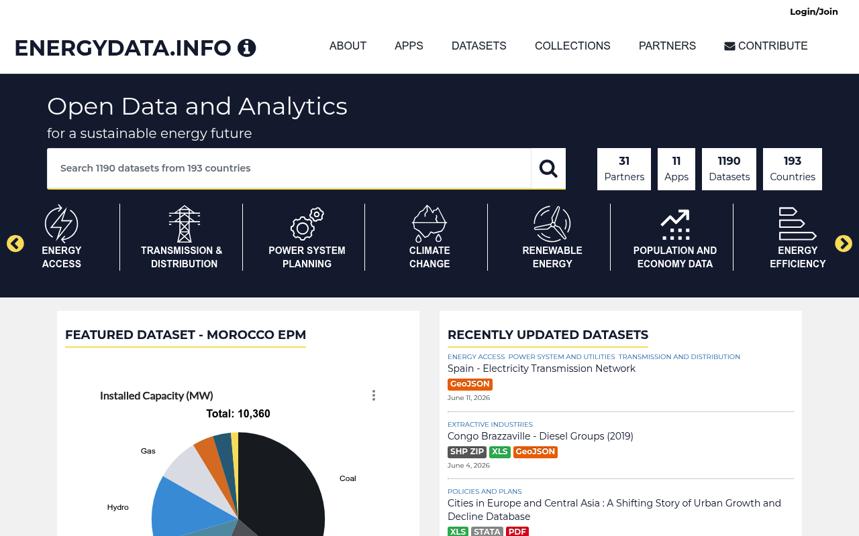The height and width of the screenshot is (536, 859).
Task: Click the Login/Join link
Action: (813, 11)
